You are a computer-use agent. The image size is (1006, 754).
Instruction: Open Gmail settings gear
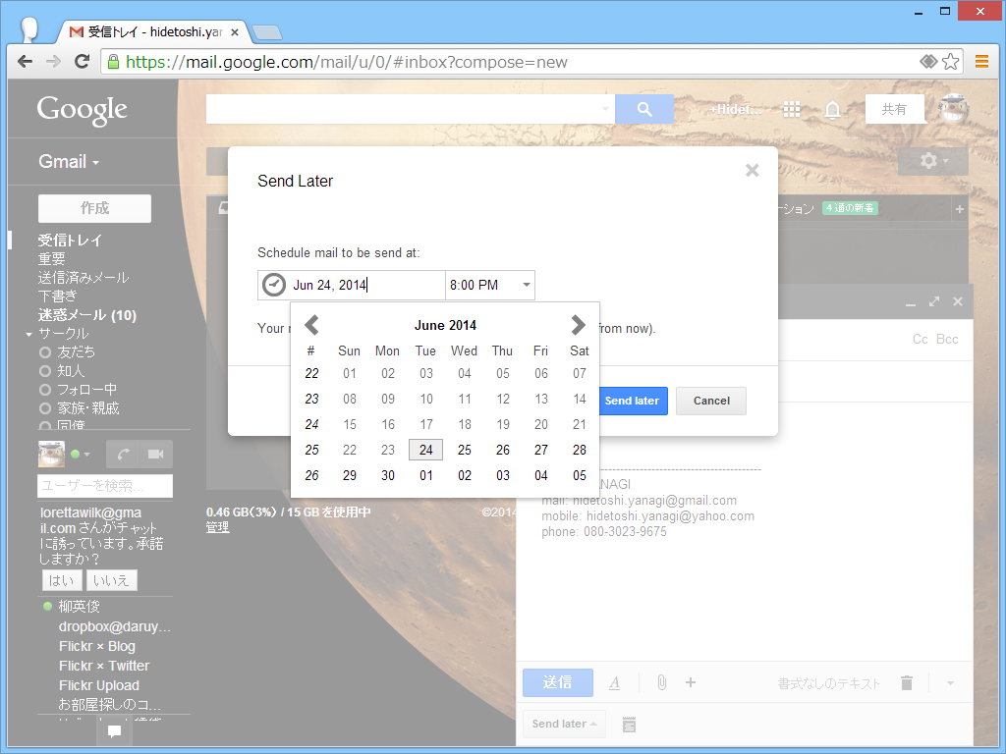(x=933, y=161)
